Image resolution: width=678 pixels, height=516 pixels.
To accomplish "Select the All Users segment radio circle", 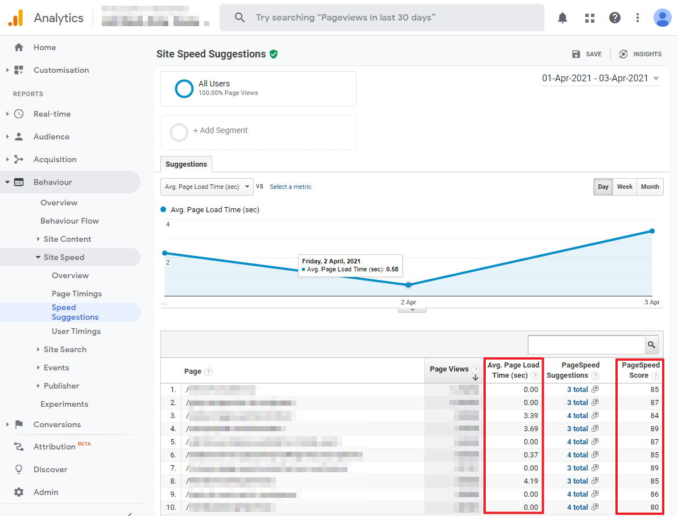I will click(184, 88).
